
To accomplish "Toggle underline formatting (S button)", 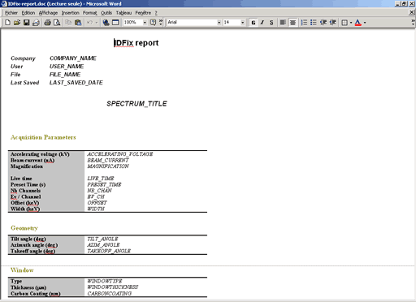I will pos(271,23).
